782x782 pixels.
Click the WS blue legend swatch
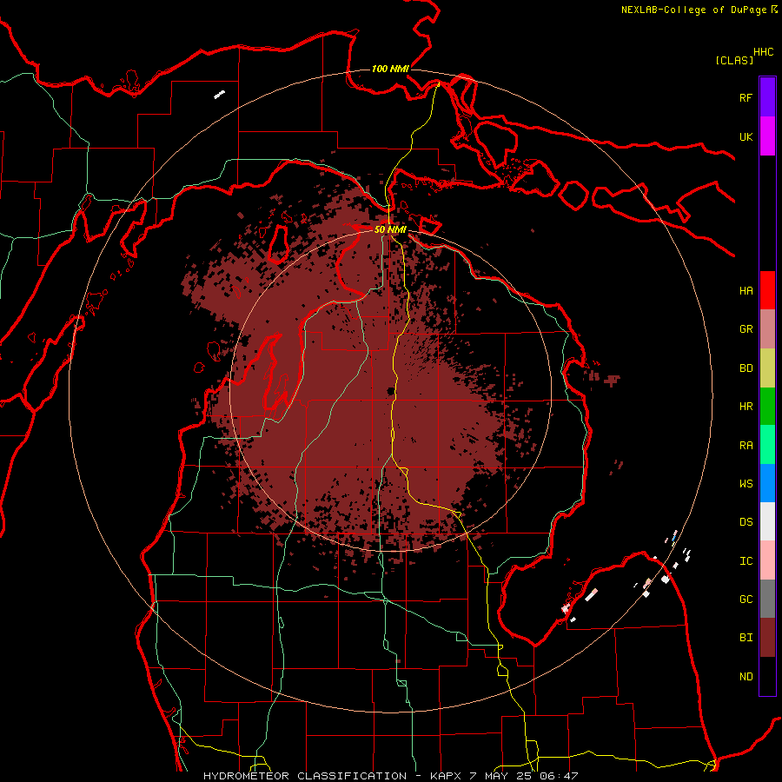767,483
